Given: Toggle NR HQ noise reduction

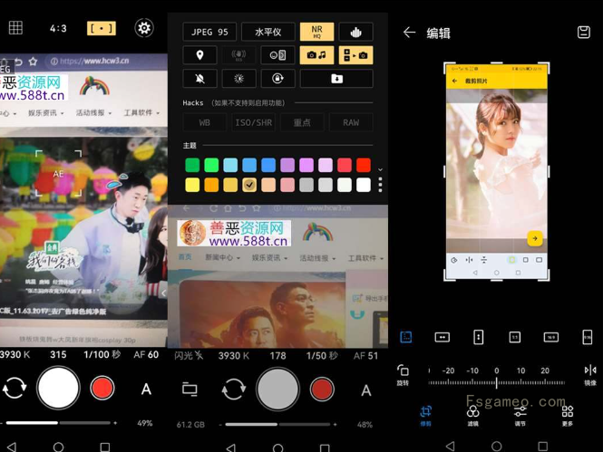Looking at the screenshot, I should [316, 32].
